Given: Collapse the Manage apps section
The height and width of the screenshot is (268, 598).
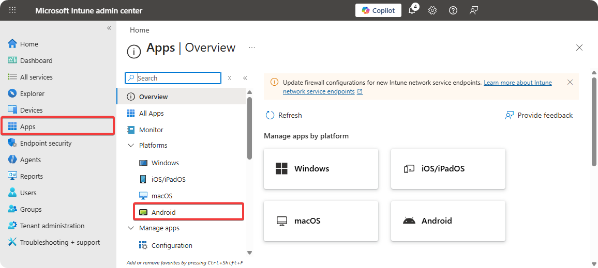Looking at the screenshot, I should [131, 228].
